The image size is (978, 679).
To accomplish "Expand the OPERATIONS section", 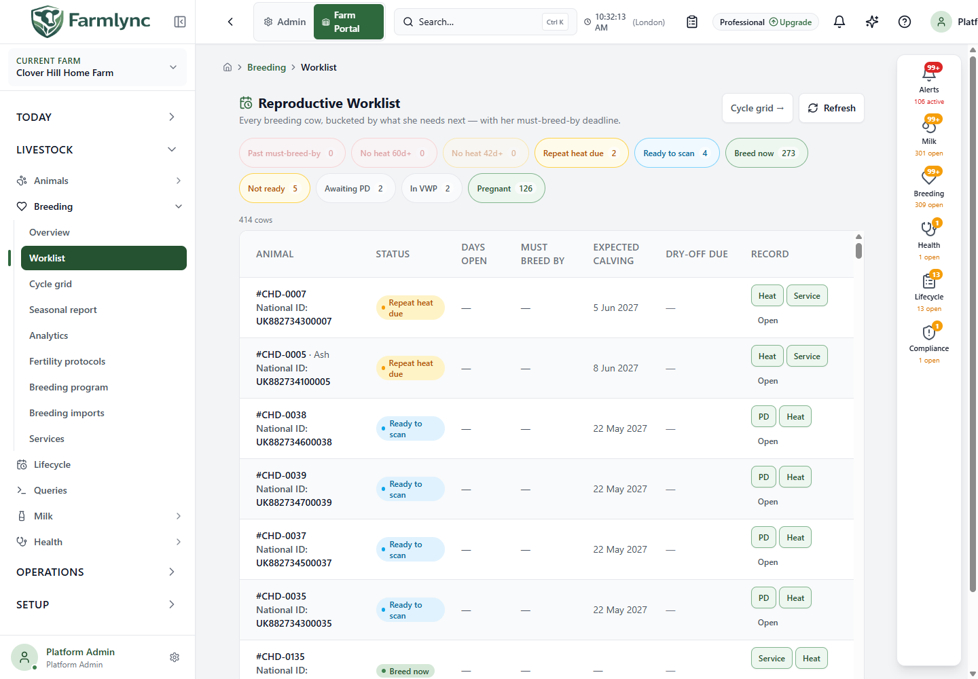I will pyautogui.click(x=97, y=572).
